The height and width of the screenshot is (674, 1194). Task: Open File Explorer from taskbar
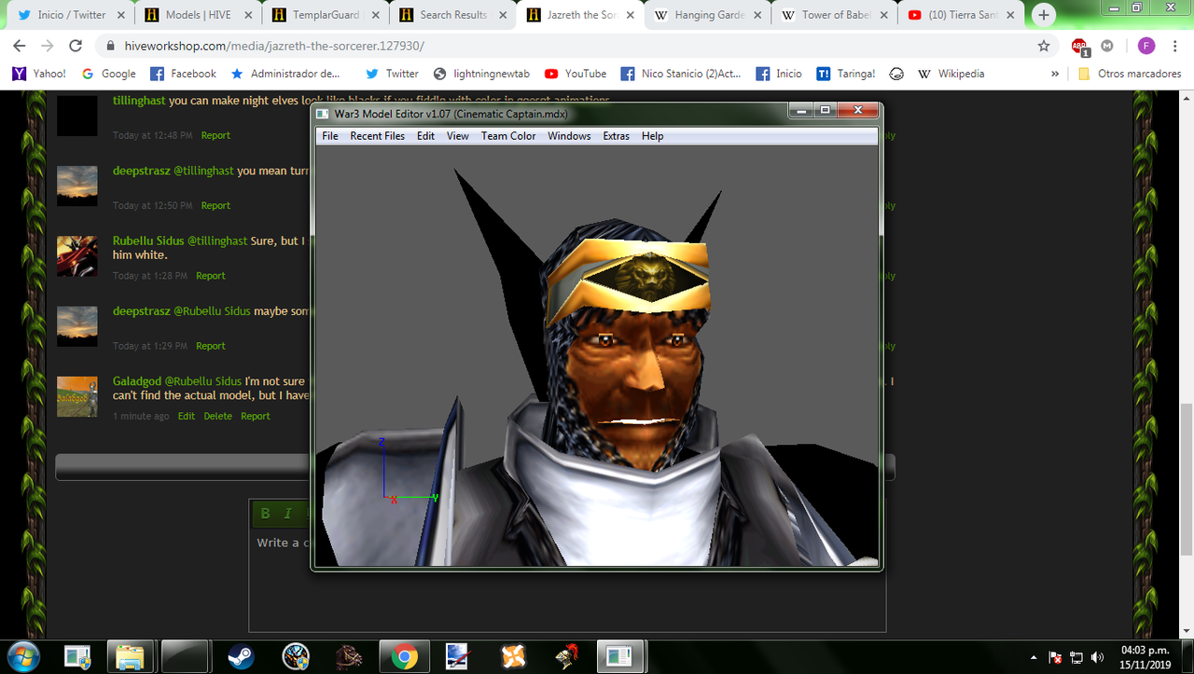click(x=132, y=657)
